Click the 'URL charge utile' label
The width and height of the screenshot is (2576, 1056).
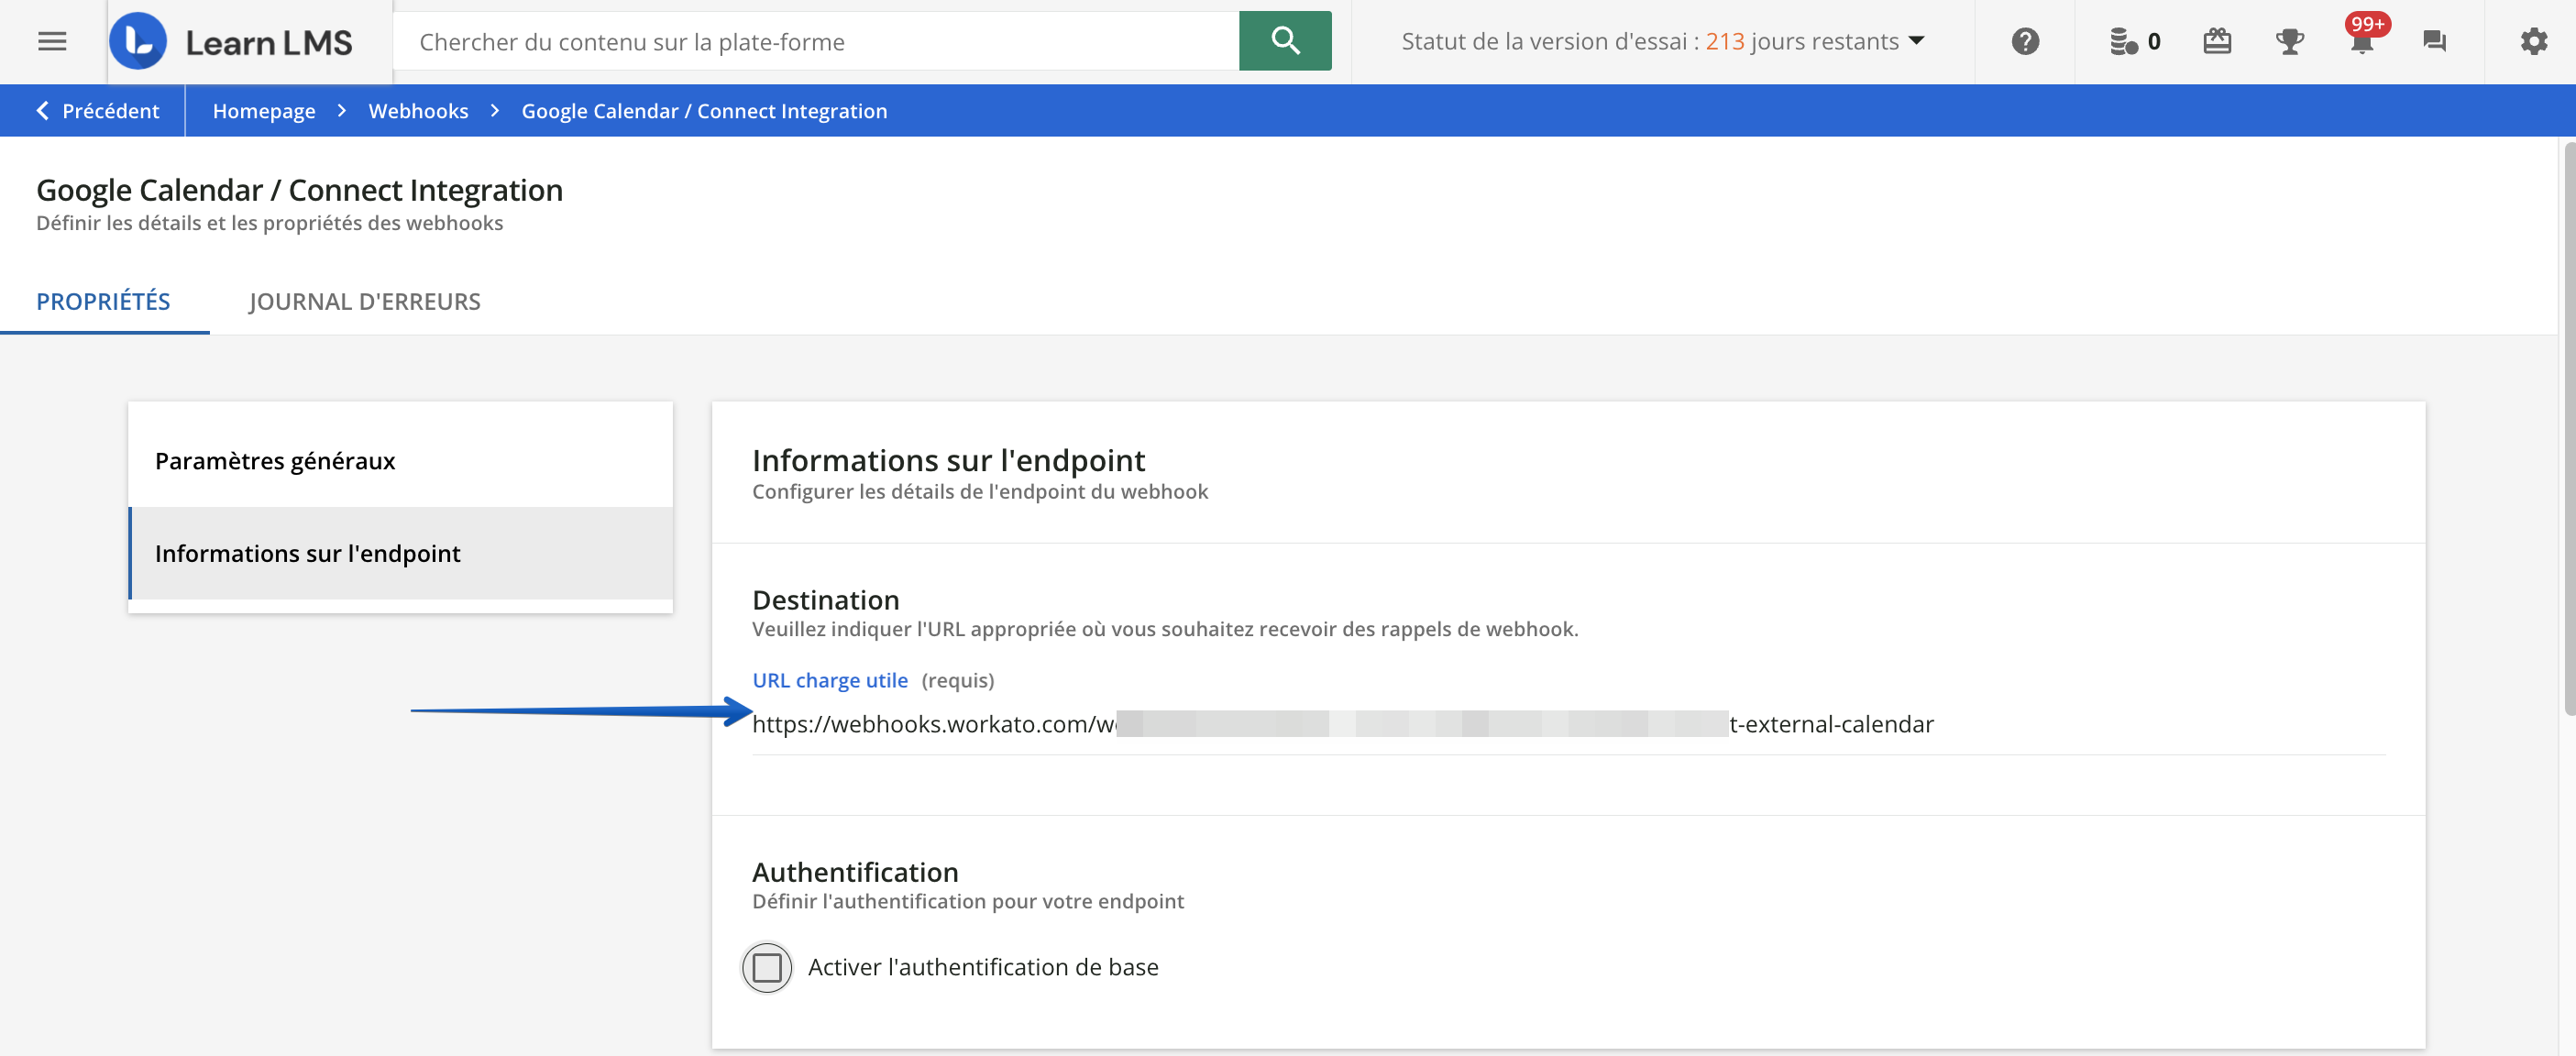tap(829, 680)
